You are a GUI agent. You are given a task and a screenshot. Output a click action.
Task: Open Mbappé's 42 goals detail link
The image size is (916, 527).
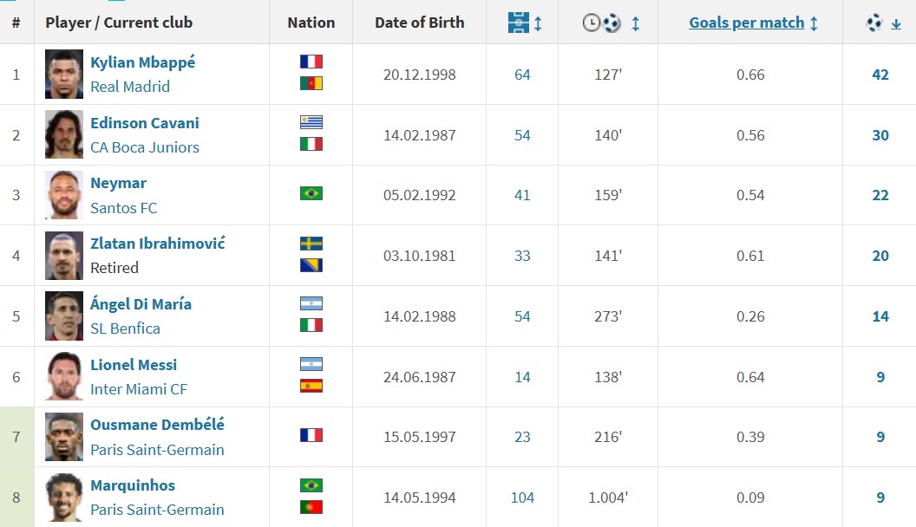880,75
